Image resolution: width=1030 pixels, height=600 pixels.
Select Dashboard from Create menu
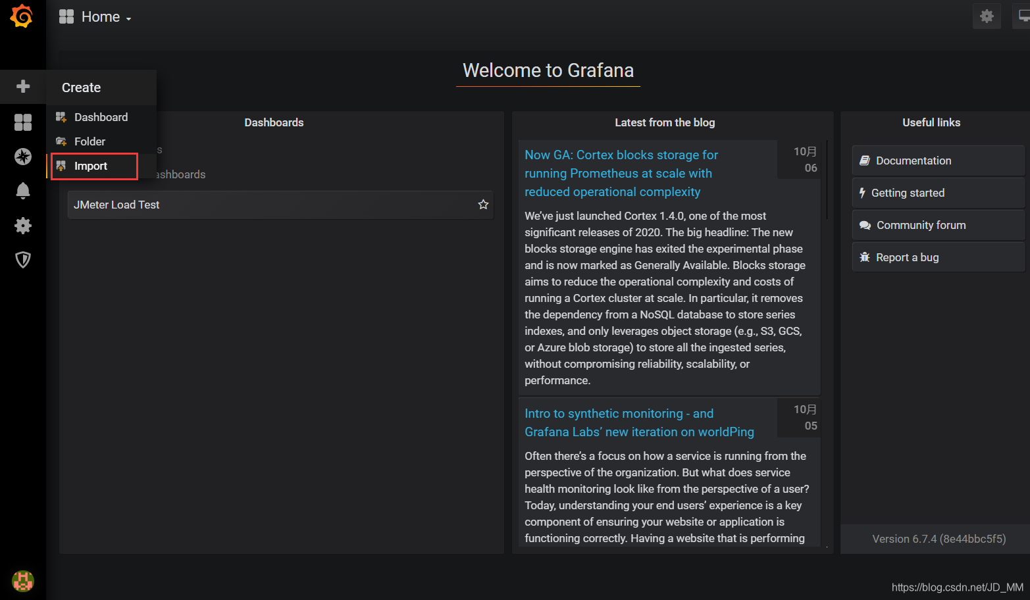click(x=101, y=117)
